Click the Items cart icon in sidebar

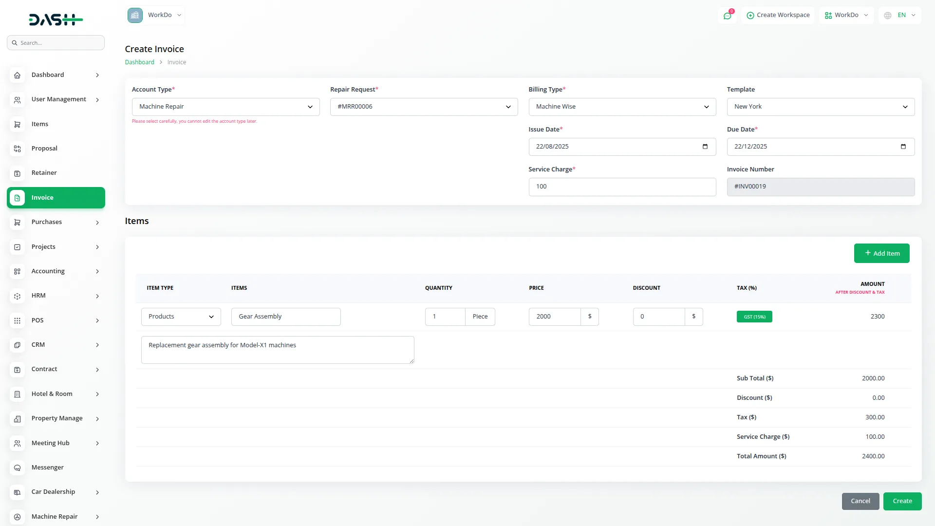point(17,124)
